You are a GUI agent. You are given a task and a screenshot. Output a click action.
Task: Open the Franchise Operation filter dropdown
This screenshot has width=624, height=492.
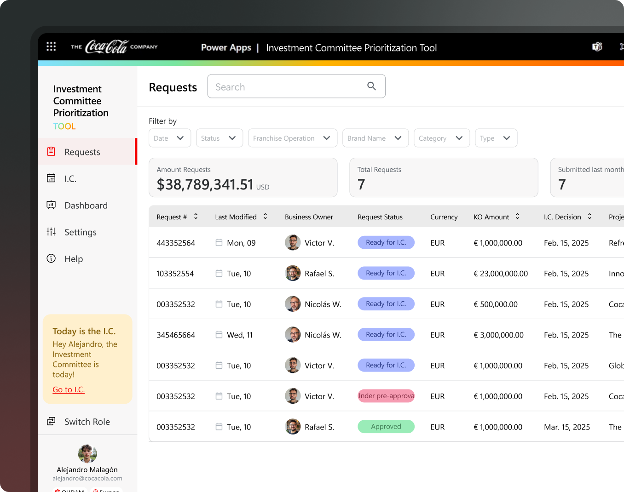coord(293,138)
